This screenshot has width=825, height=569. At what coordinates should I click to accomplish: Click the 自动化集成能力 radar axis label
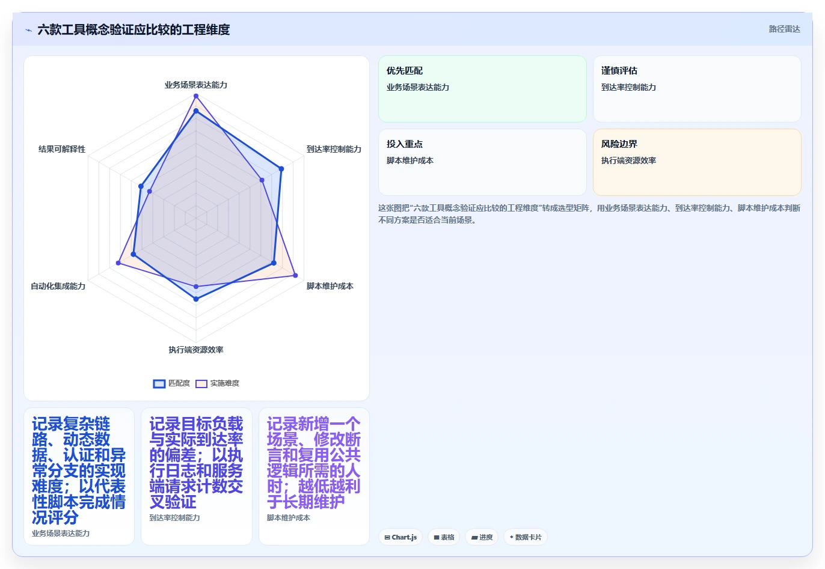click(58, 286)
